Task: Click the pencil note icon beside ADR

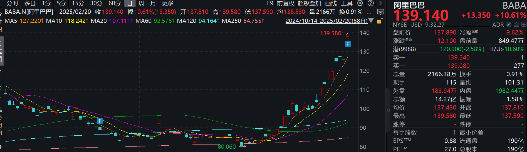Action: coord(509,24)
